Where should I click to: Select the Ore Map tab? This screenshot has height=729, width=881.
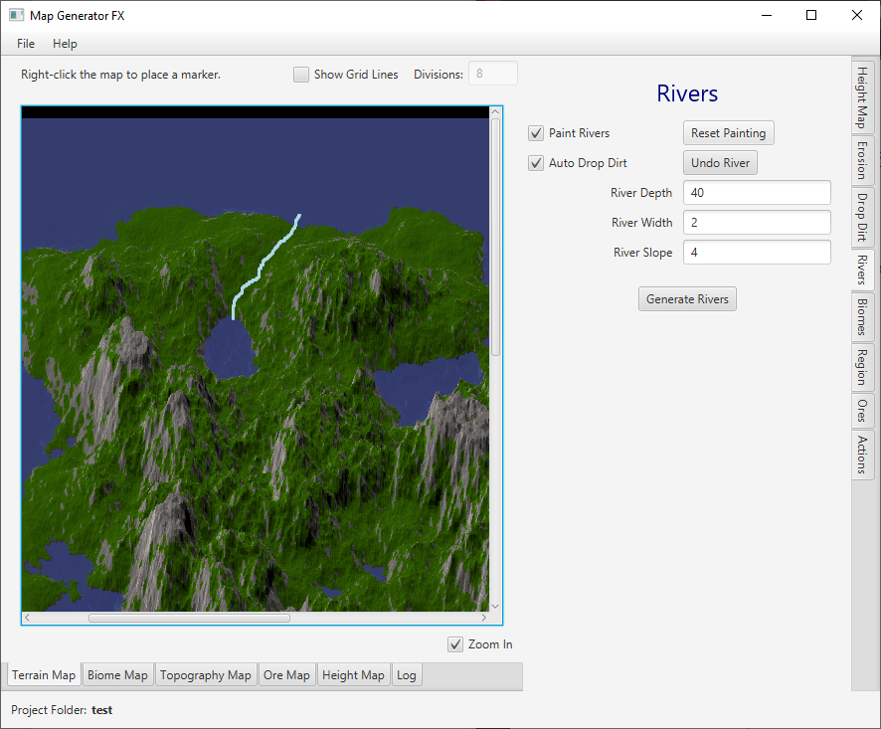point(286,675)
